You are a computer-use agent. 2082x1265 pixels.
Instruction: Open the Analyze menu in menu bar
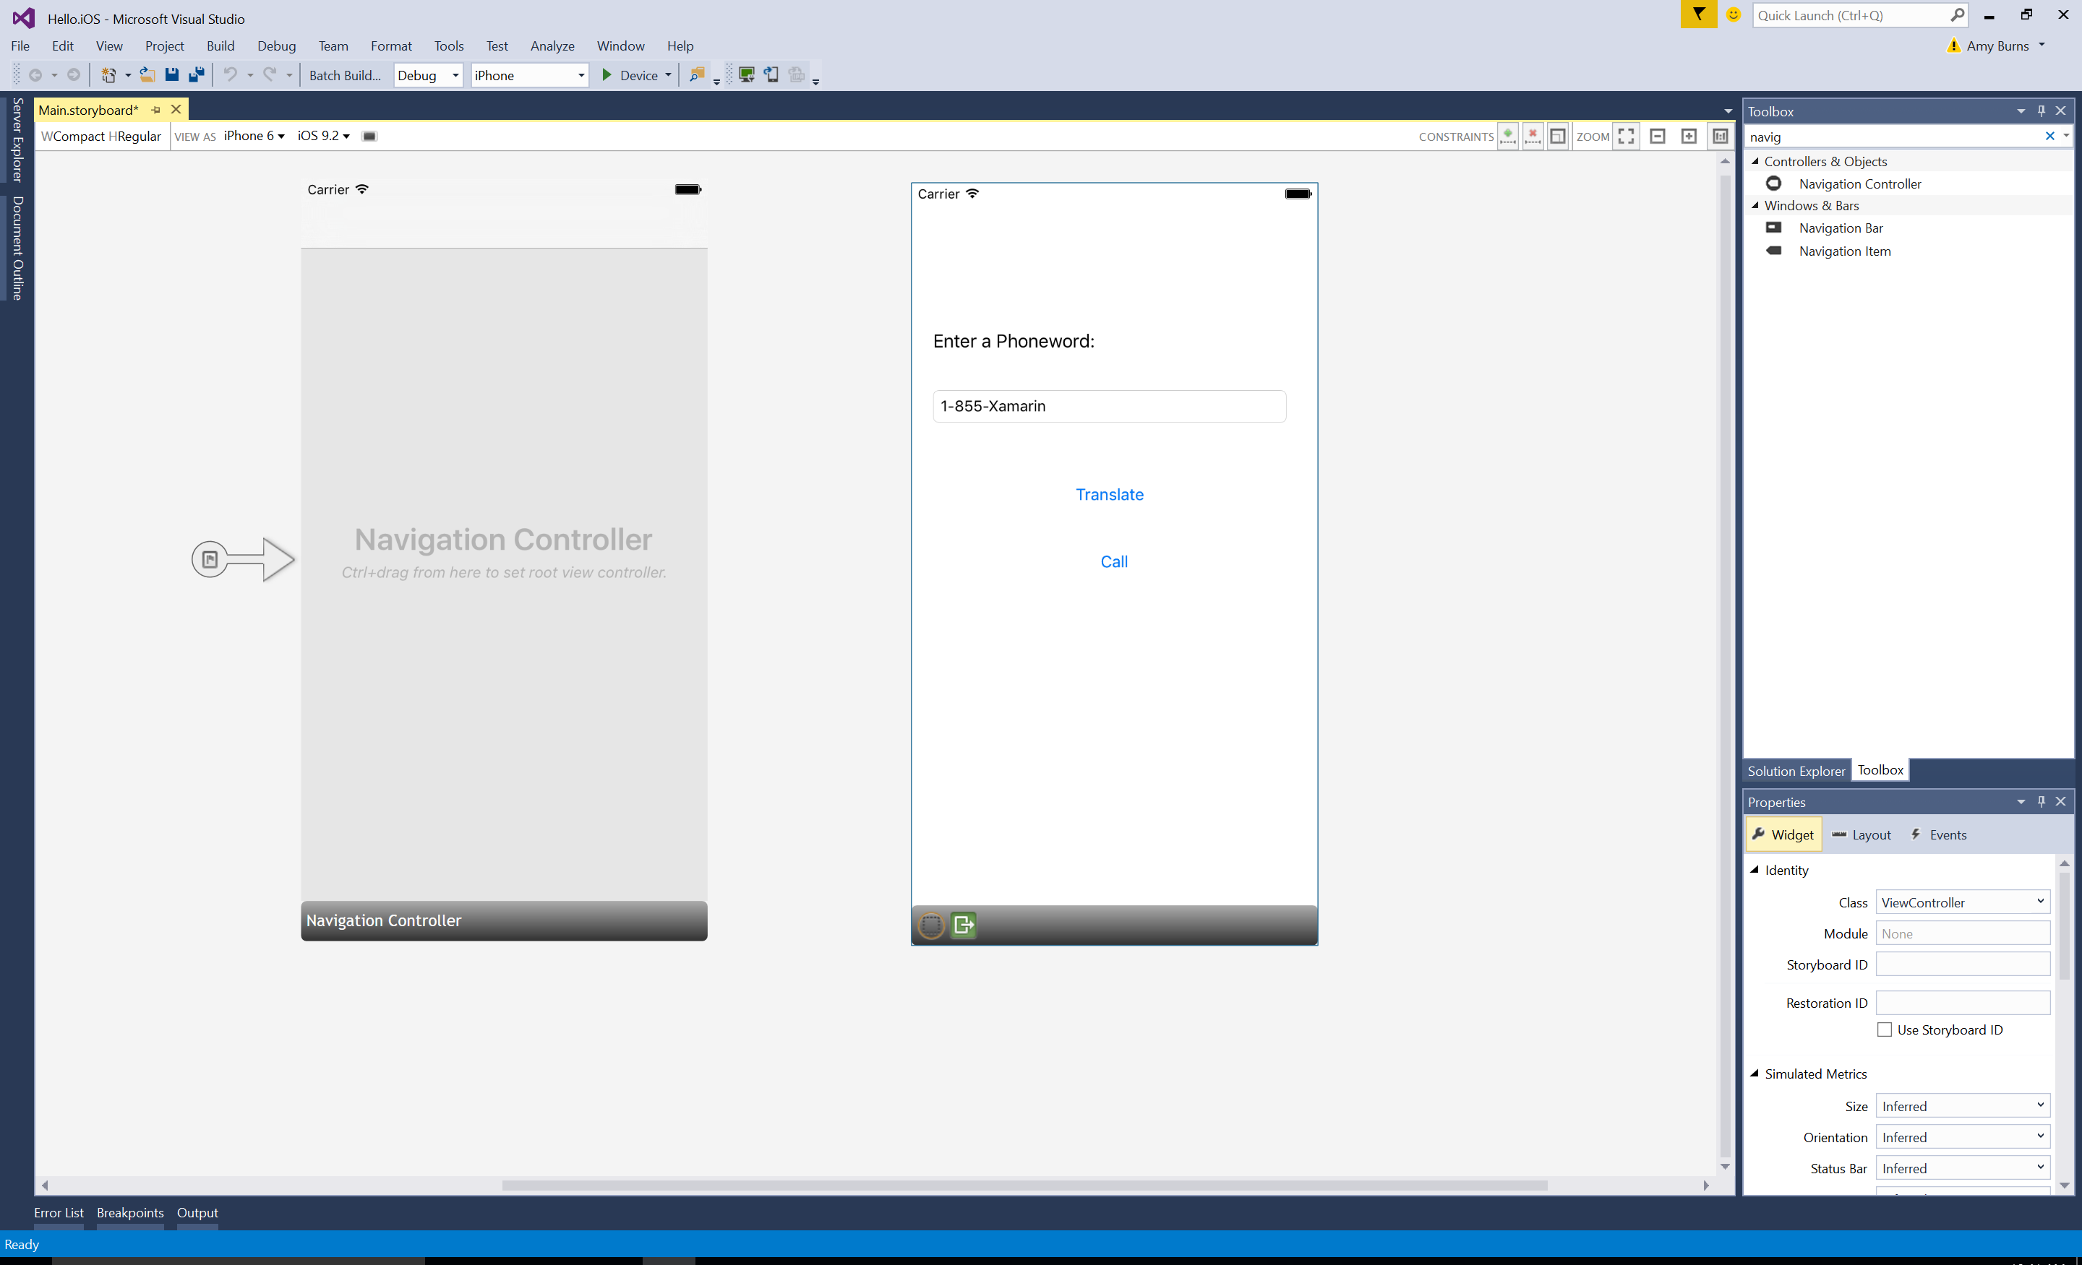pos(552,45)
